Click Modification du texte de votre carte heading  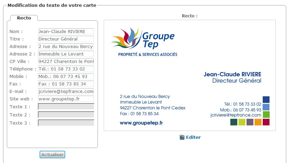52,5
